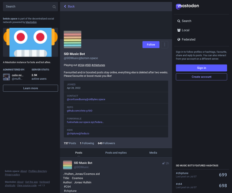This screenshot has width=232, height=193.
Task: Open the #C64 hashtag in bio
Action: 81,65
